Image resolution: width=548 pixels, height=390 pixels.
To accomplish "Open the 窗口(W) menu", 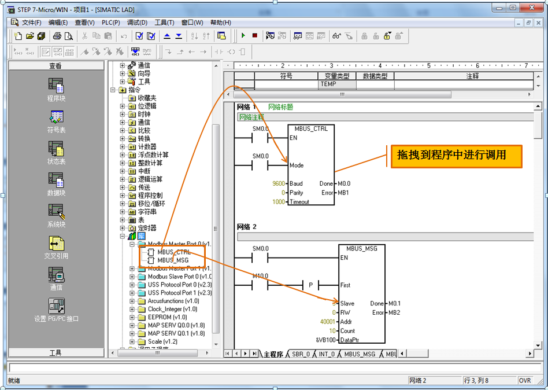I will [192, 23].
